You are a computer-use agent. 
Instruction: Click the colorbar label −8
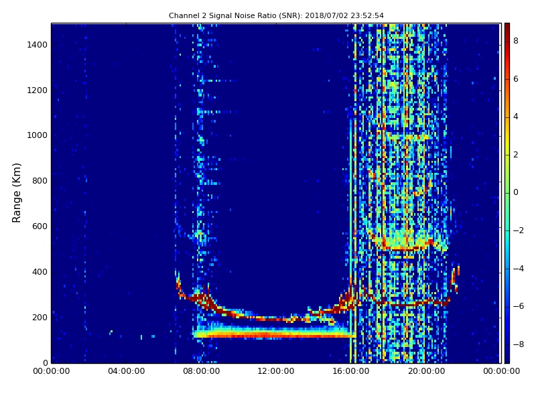[x=519, y=344]
